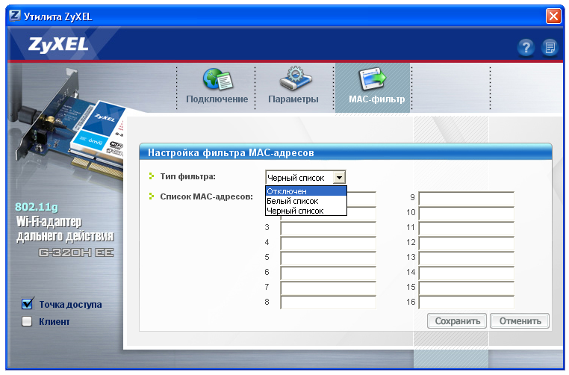The image size is (569, 375).
Task: Click MAC address field 12
Action: pyautogui.click(x=466, y=244)
